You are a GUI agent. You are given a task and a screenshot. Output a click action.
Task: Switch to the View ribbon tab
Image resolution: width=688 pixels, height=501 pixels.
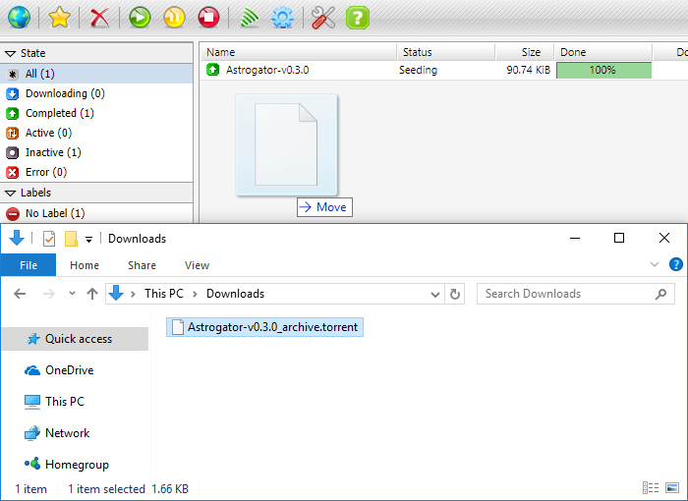point(197,265)
